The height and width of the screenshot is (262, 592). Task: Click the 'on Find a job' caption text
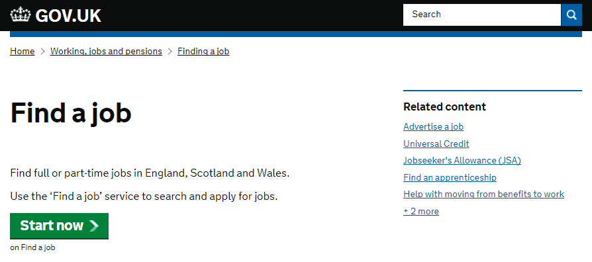(32, 247)
